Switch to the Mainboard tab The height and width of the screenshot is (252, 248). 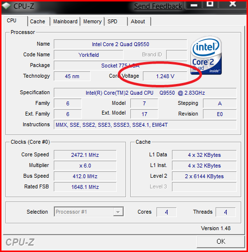[65, 21]
